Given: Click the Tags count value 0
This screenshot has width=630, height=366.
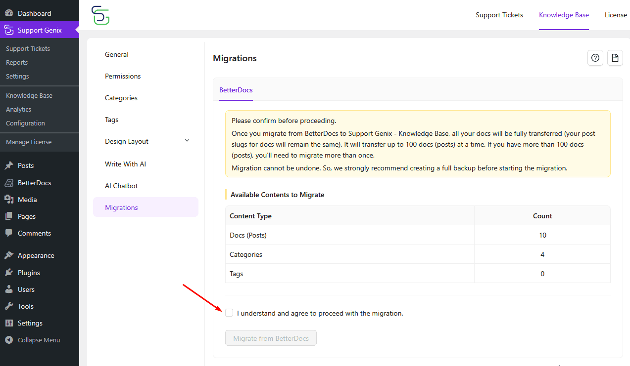Looking at the screenshot, I should pos(542,274).
